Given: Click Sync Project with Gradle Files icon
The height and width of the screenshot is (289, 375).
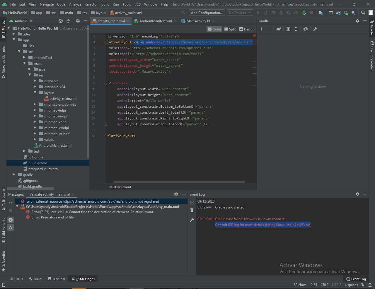Looking at the screenshot, I should coord(338,13).
